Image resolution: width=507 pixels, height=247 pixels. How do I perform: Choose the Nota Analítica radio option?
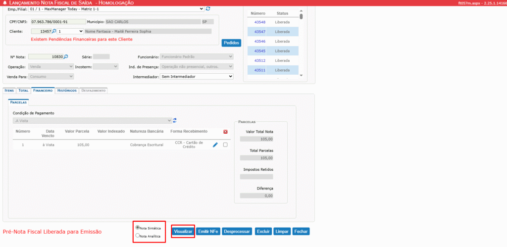point(138,236)
